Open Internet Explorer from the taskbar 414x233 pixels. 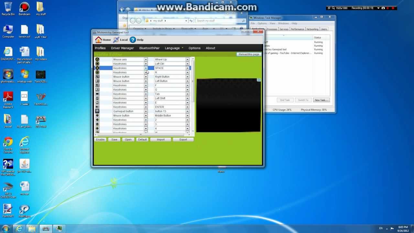[19, 229]
